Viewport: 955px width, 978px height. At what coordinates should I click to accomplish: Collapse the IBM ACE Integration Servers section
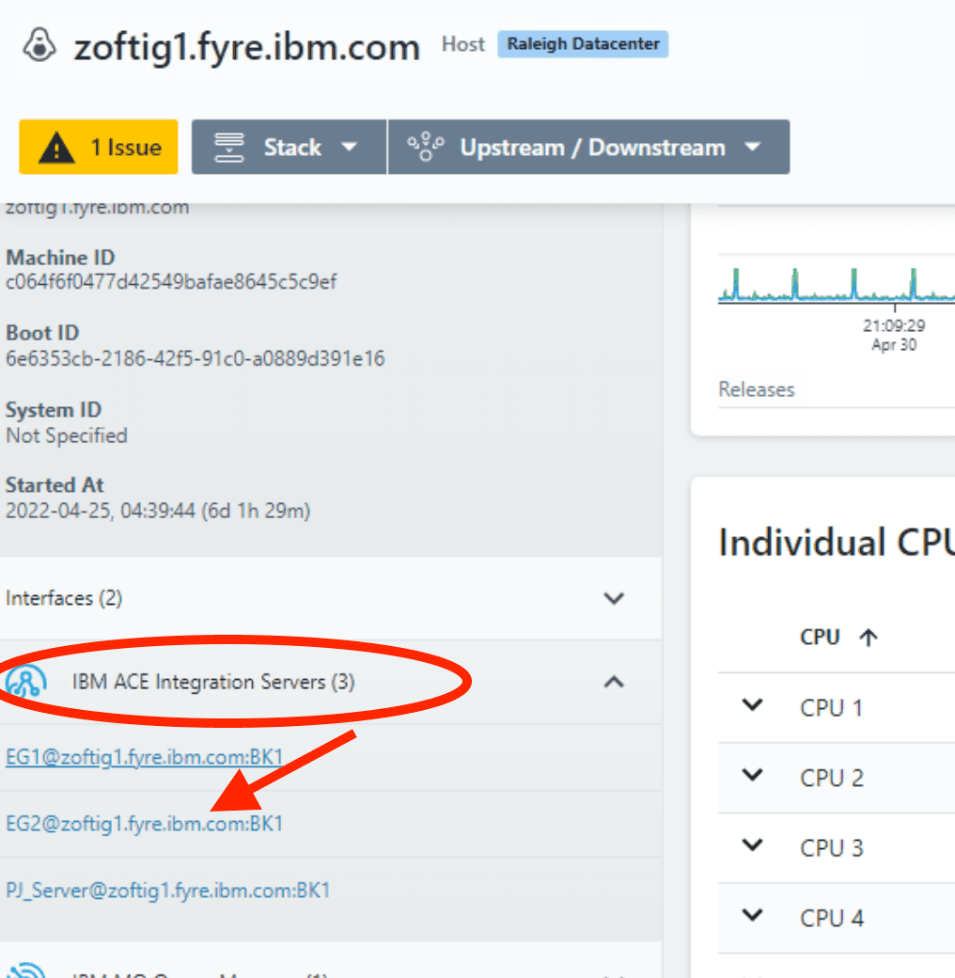click(614, 682)
